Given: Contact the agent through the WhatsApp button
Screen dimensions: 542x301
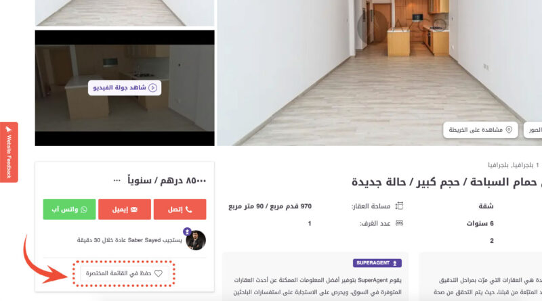Looking at the screenshot, I should coord(70,209).
